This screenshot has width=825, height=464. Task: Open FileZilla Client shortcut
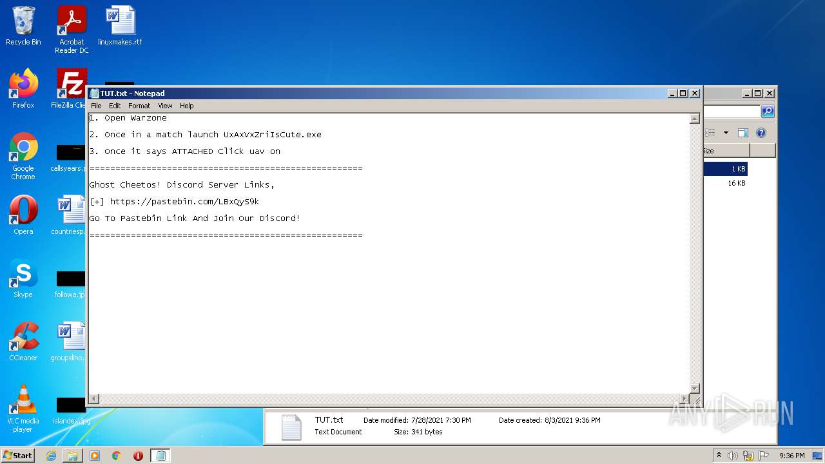tap(69, 89)
